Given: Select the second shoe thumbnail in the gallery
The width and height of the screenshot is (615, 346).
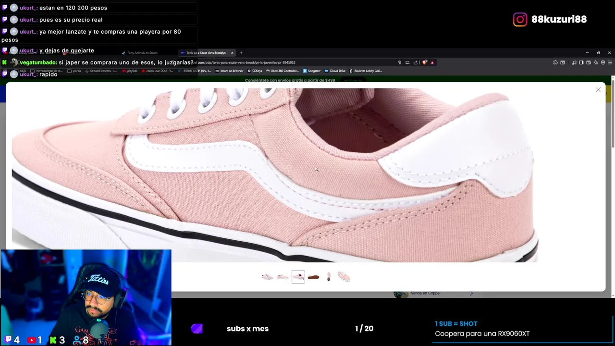Looking at the screenshot, I should [283, 277].
